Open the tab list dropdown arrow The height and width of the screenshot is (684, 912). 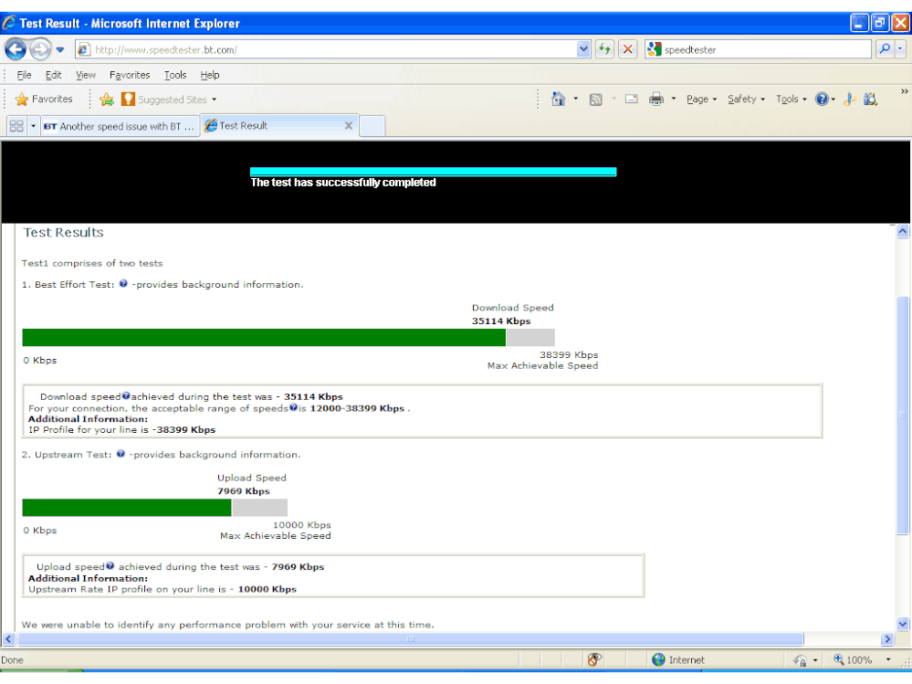[33, 126]
